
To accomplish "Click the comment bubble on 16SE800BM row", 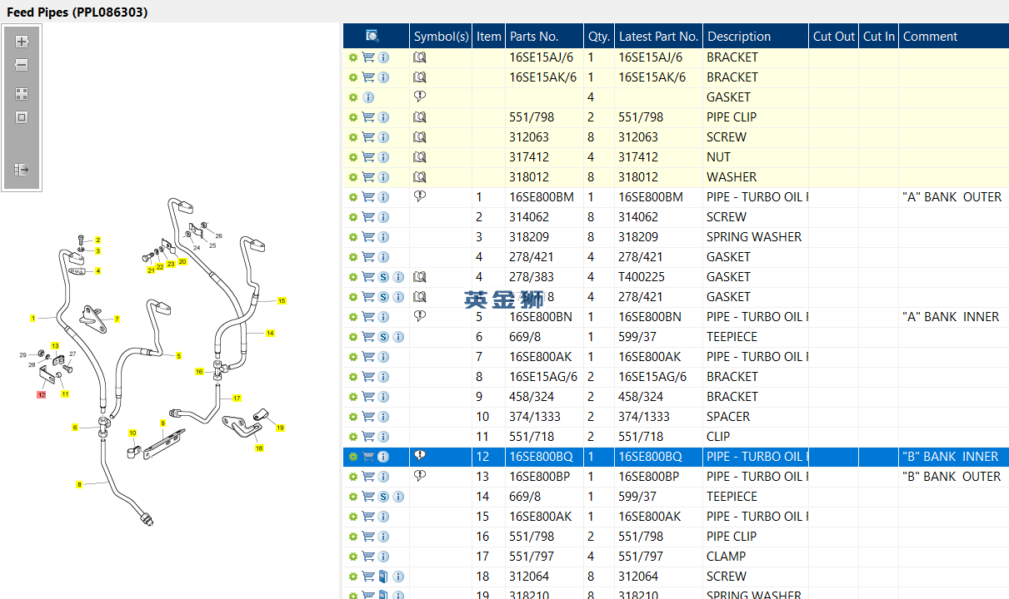I will pos(420,196).
